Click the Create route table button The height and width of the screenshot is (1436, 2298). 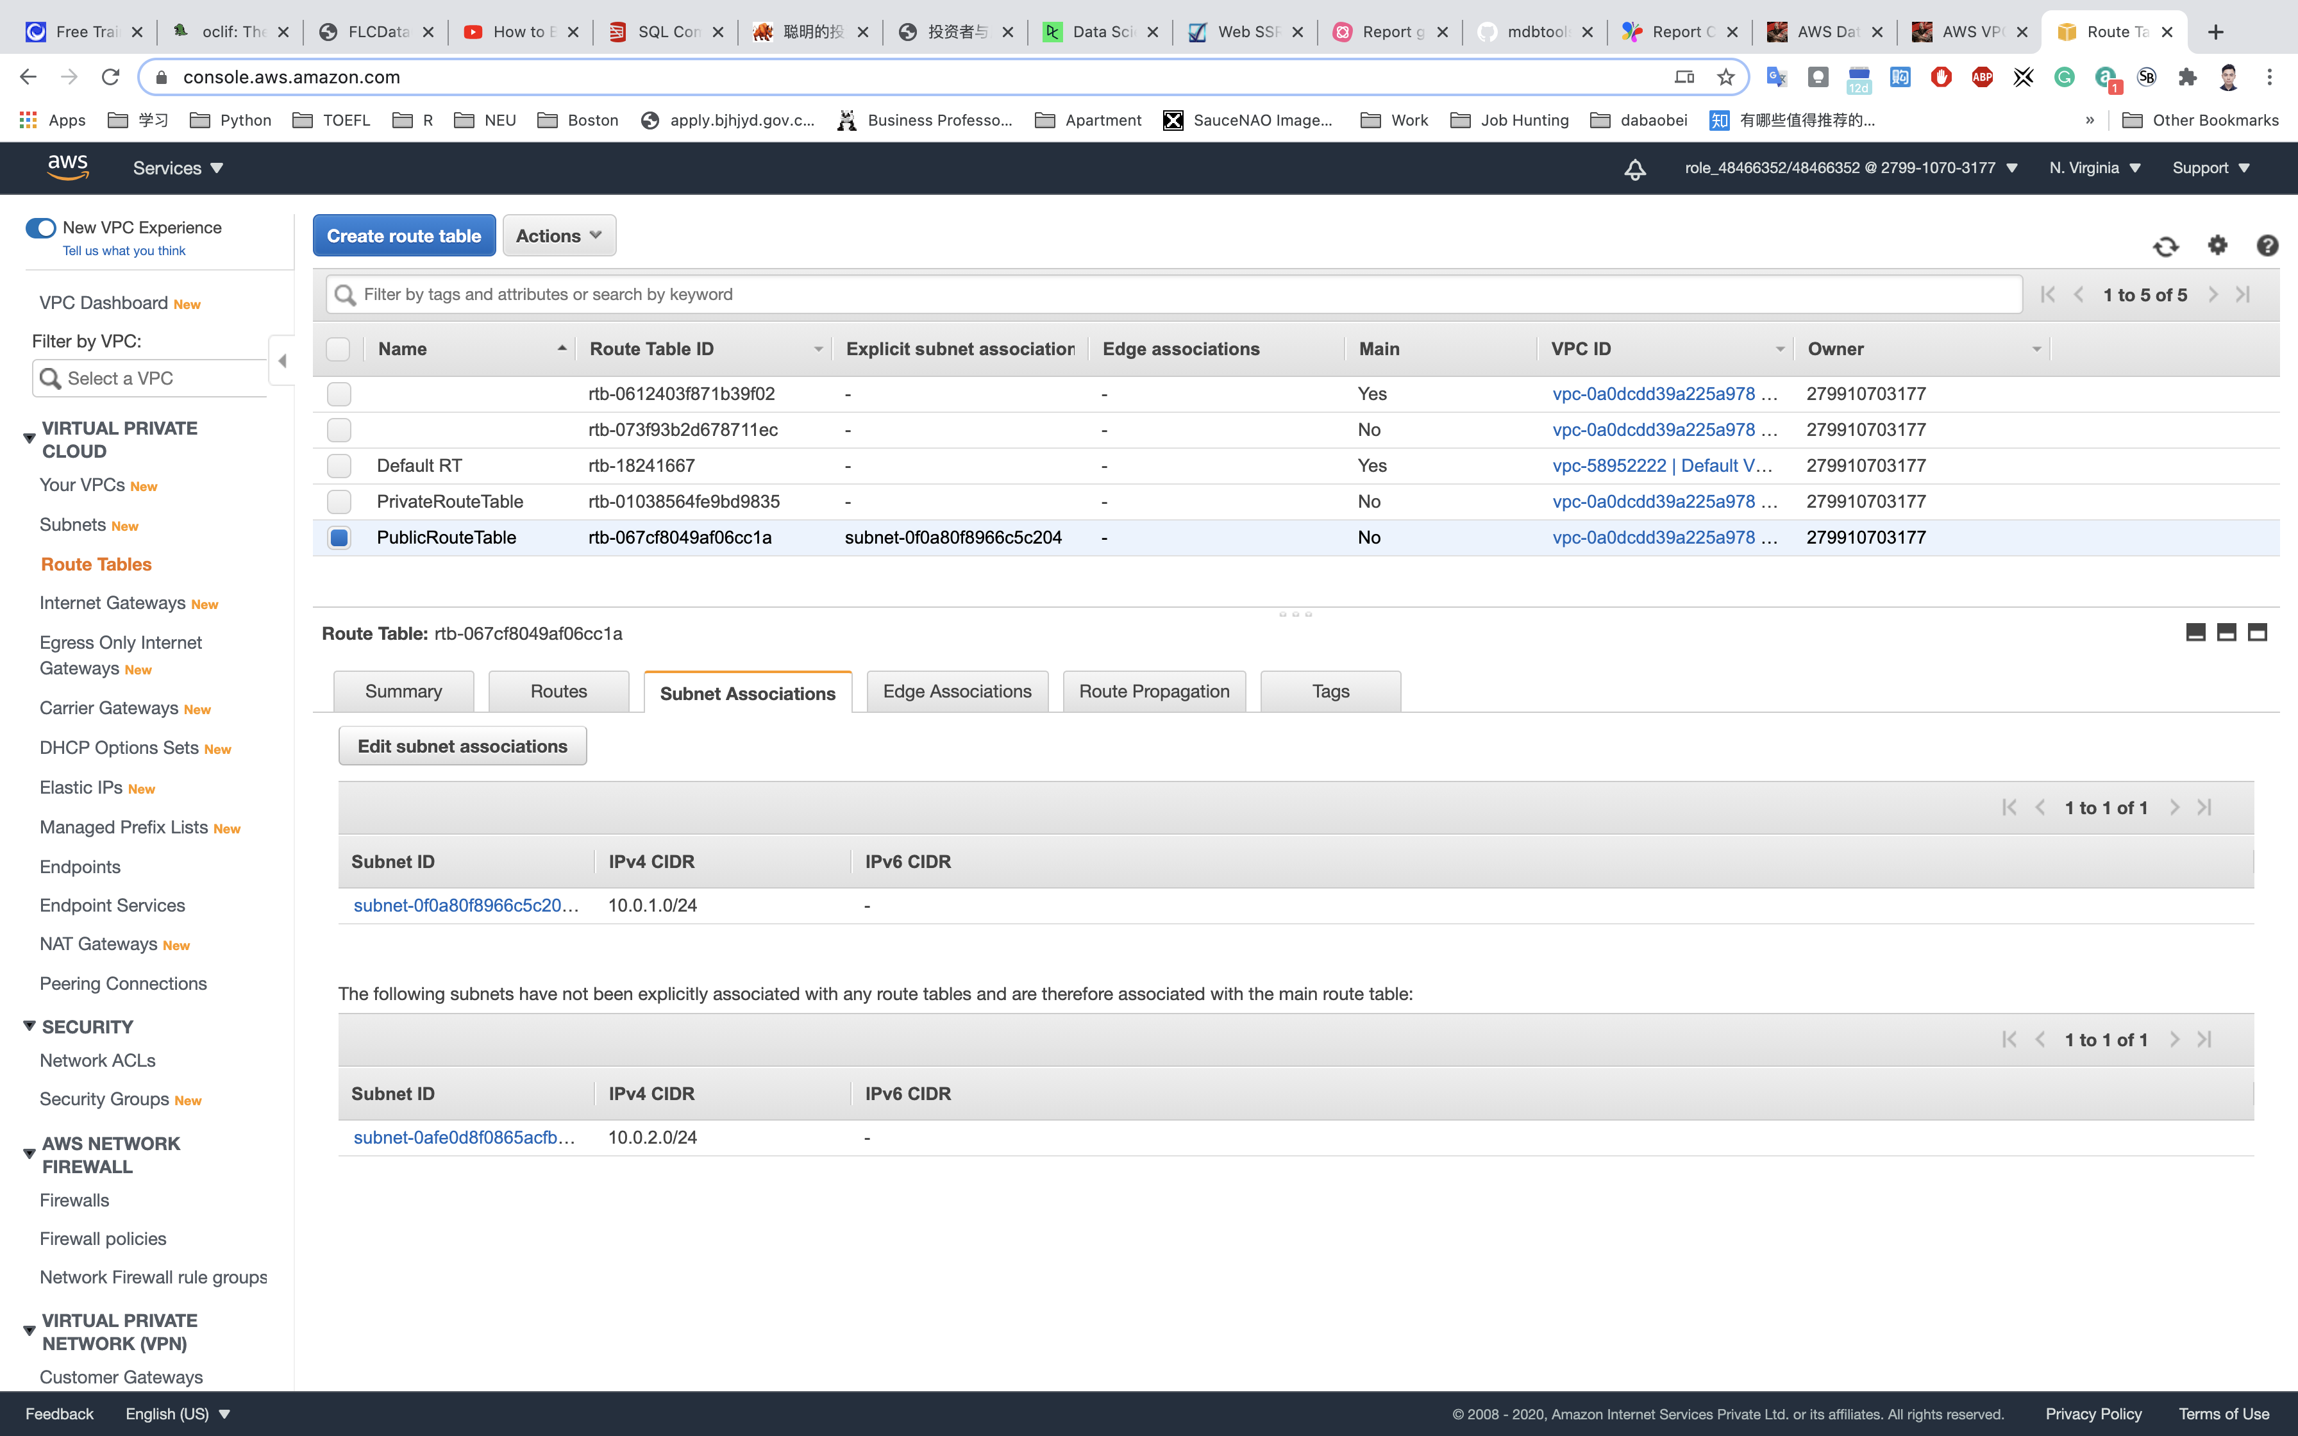point(403,235)
